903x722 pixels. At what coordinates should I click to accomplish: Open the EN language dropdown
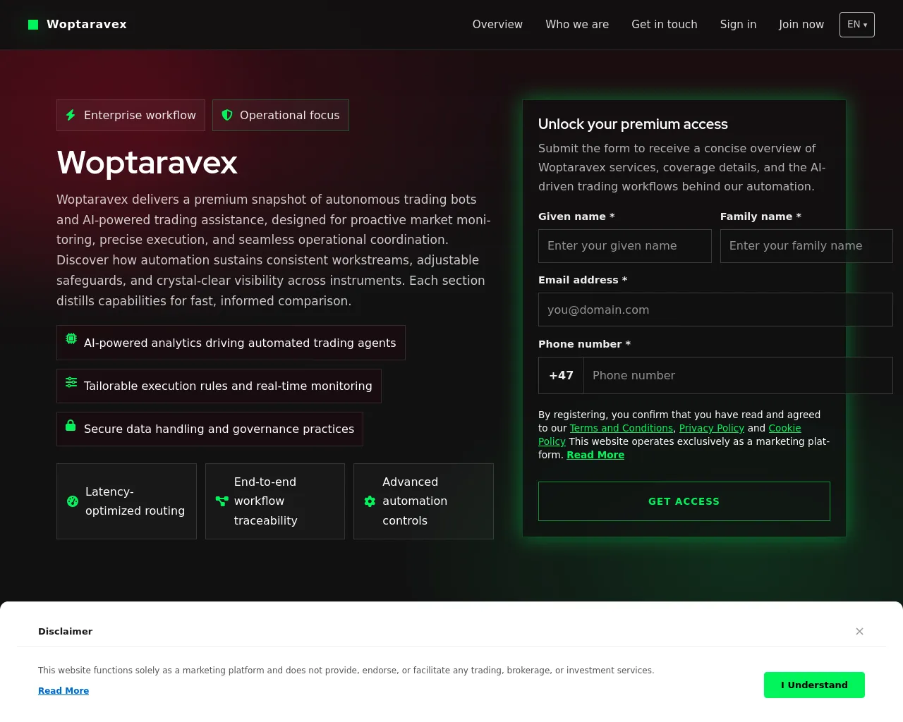pyautogui.click(x=857, y=25)
